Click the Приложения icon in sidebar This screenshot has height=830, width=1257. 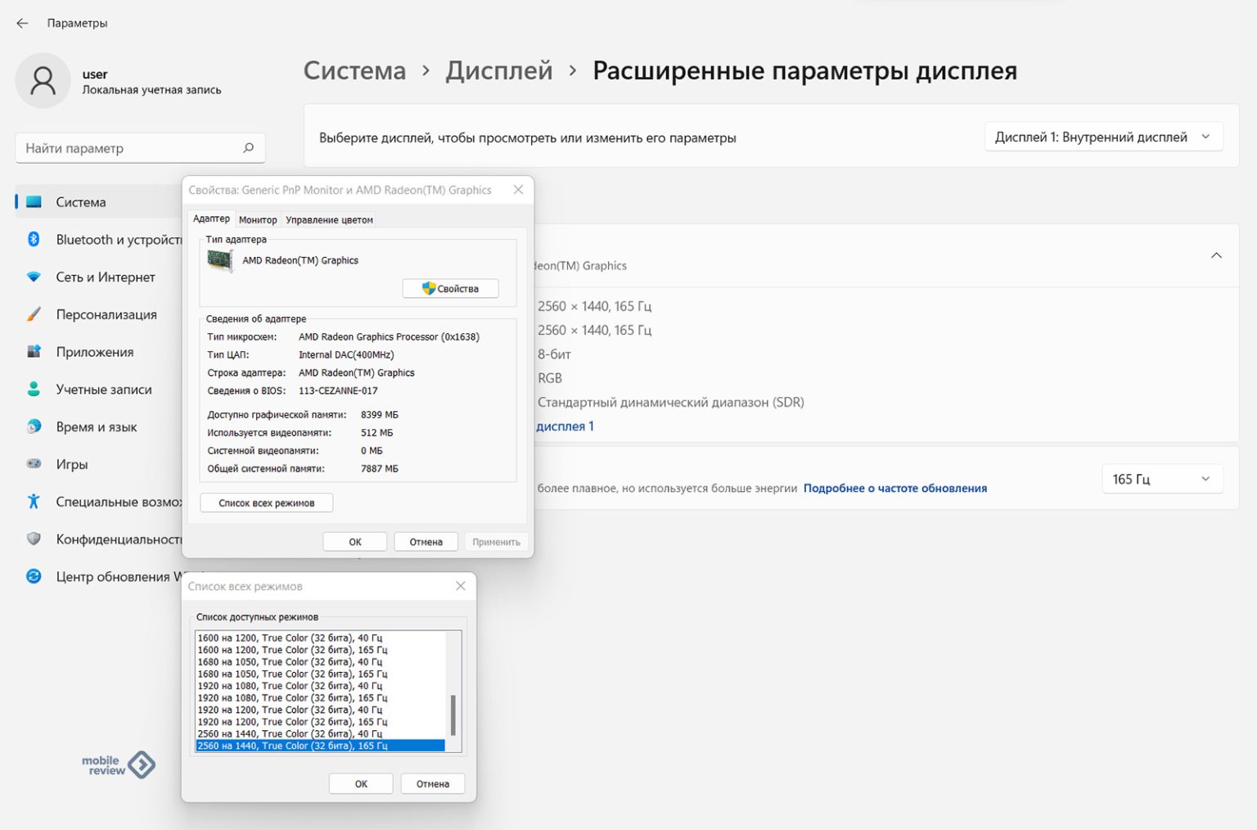pos(34,352)
